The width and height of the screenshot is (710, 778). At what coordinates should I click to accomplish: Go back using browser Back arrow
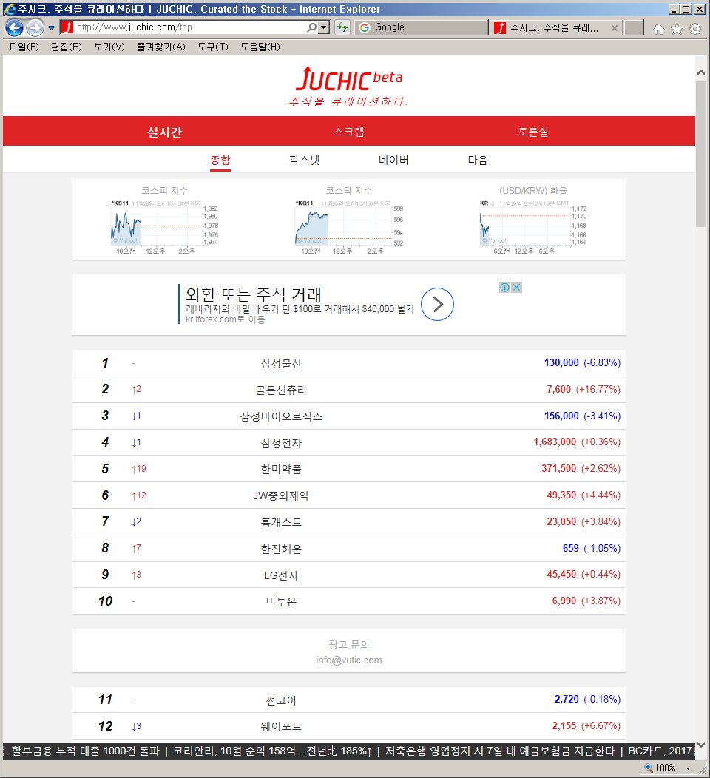(14, 27)
